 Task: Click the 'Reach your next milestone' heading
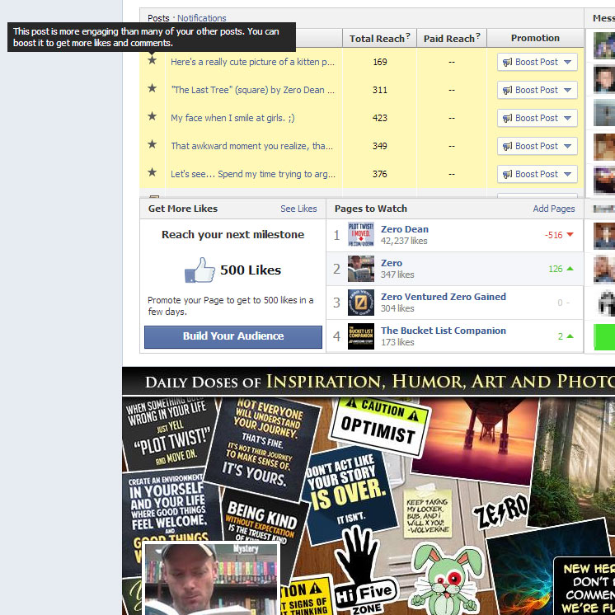tap(233, 235)
